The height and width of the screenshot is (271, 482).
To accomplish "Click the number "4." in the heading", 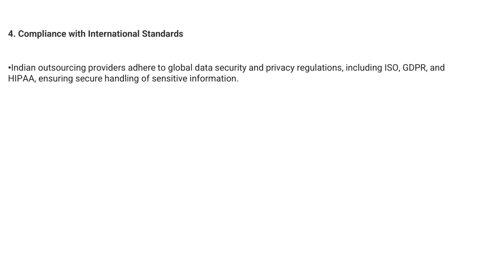I will 12,34.
